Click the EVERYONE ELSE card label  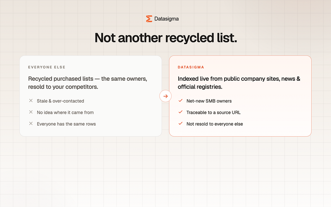pyautogui.click(x=47, y=67)
